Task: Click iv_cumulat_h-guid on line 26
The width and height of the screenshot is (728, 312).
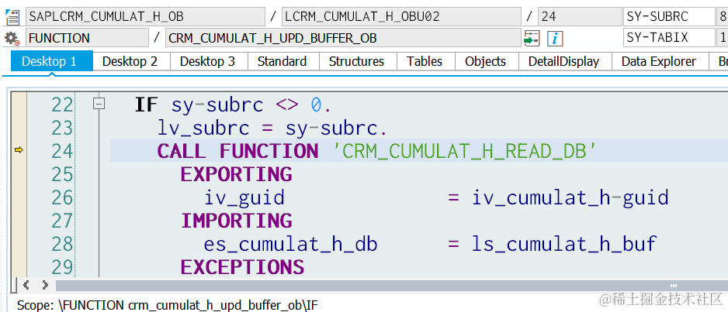Action: (x=570, y=198)
